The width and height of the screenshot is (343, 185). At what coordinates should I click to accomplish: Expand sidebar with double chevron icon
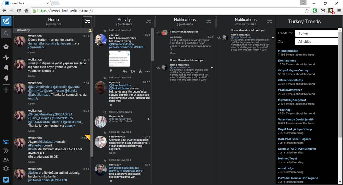click(x=6, y=151)
